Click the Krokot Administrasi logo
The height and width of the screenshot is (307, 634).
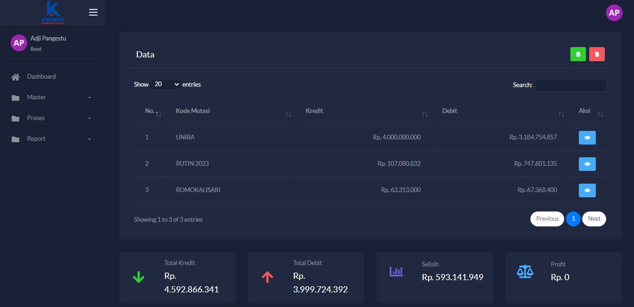(x=53, y=13)
